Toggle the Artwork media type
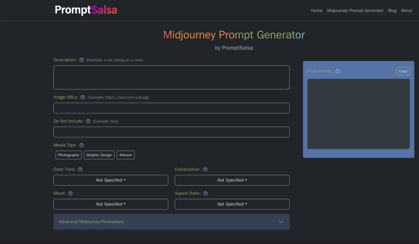 coord(126,155)
